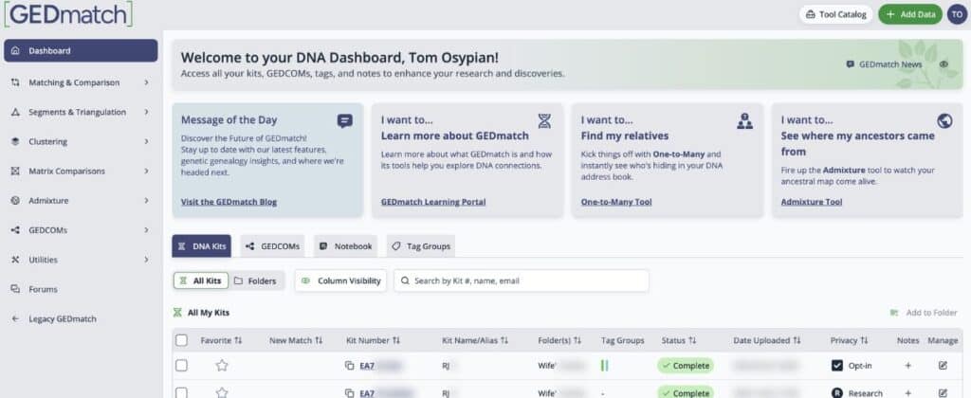Copy the kit number in the Opt-in row
Viewport: 971px width, 398px height.
pos(349,366)
